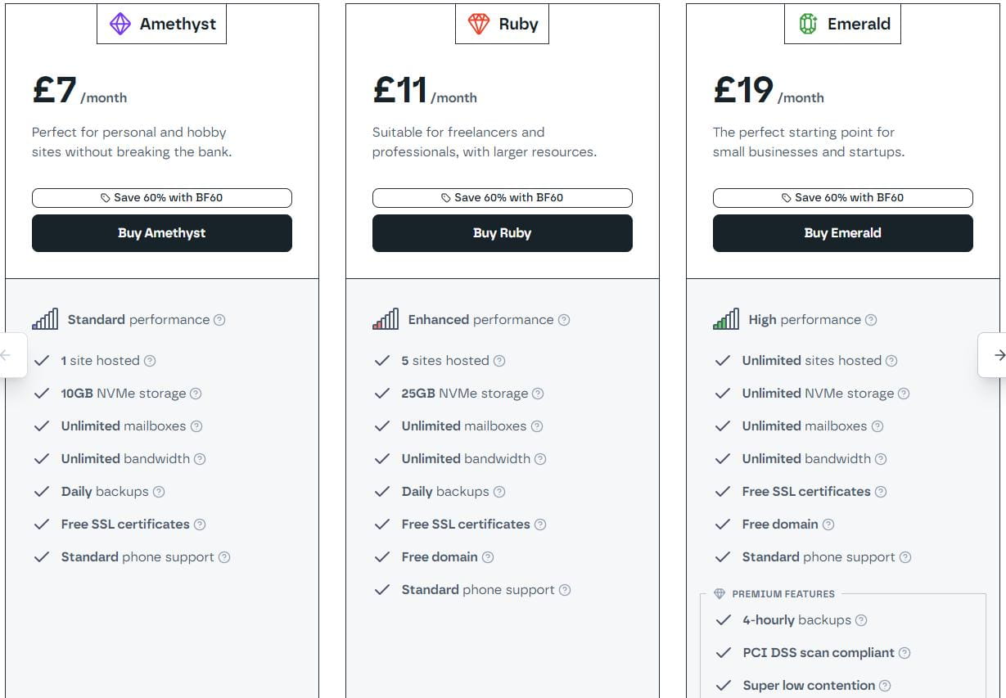
Task: Click help icon beside Standard performance
Action: pos(219,320)
